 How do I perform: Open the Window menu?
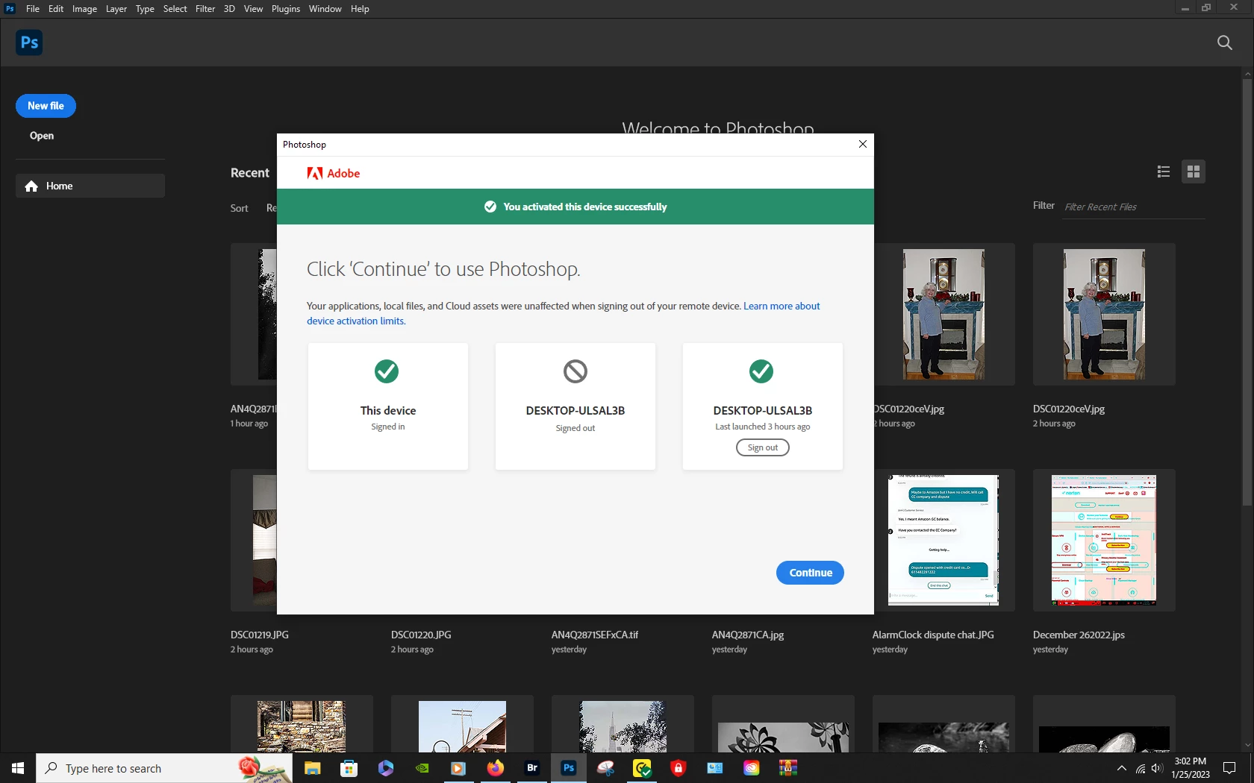point(325,9)
